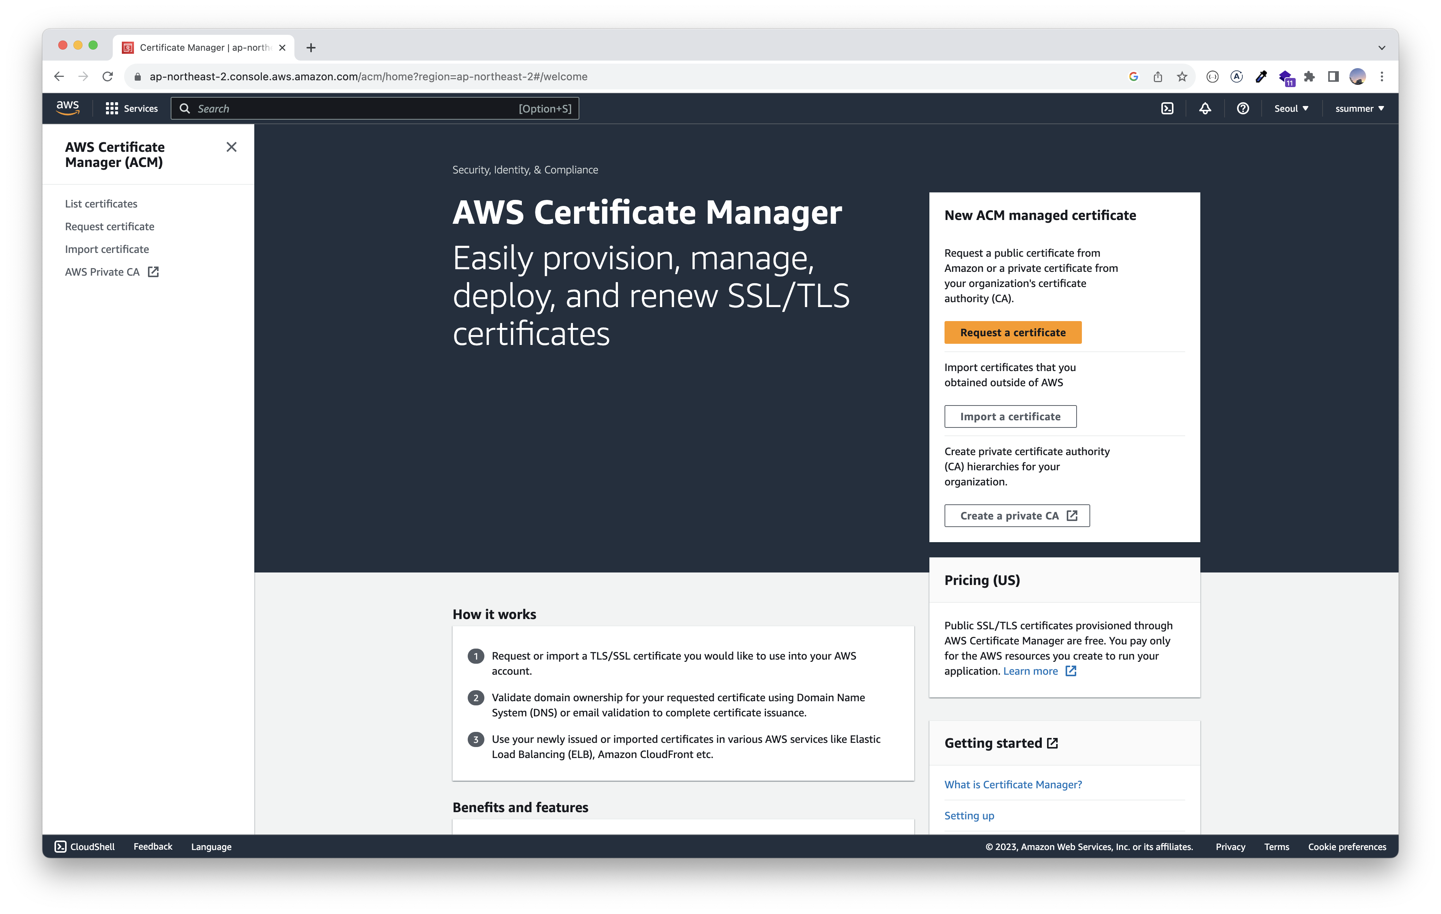Viewport: 1441px width, 914px height.
Task: Bookmark this page with star icon
Action: [x=1182, y=76]
